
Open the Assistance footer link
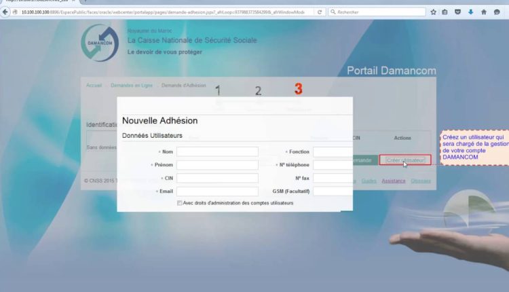394,181
